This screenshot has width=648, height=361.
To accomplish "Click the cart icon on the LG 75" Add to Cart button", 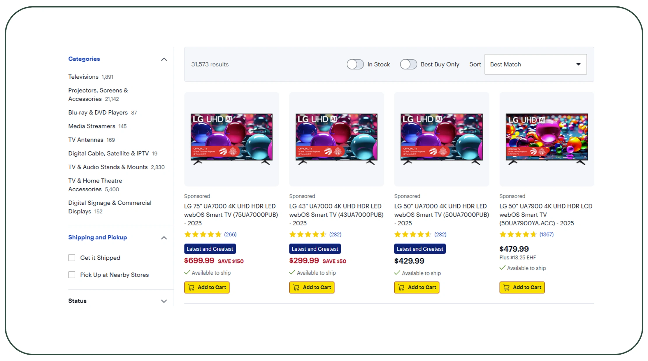I will (192, 287).
